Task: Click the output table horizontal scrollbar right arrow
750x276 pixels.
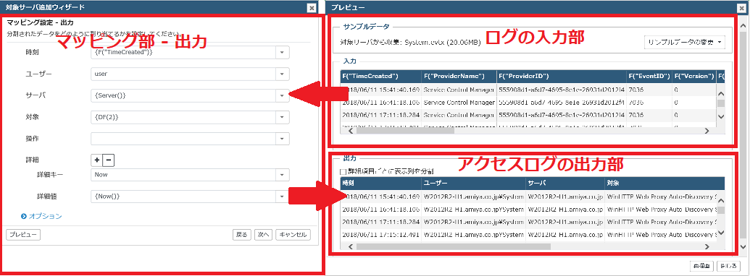Action: [707, 246]
